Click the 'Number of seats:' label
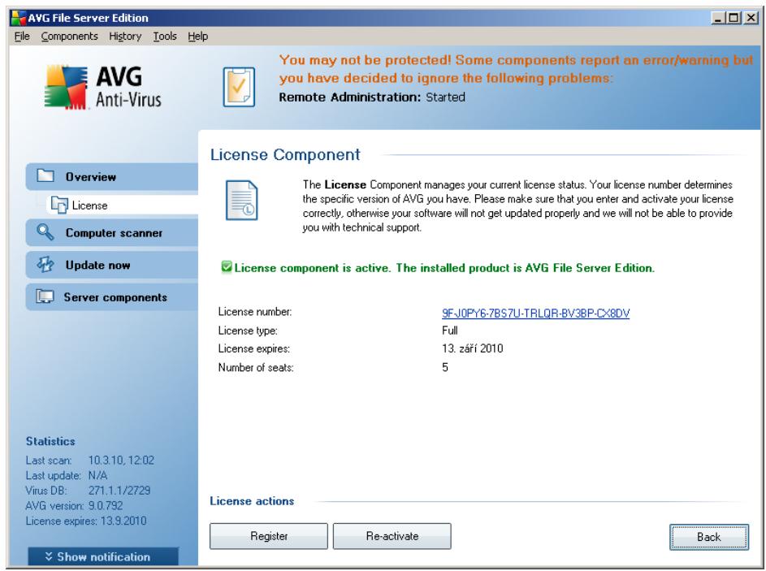Image resolution: width=766 pixels, height=571 pixels. (x=256, y=367)
